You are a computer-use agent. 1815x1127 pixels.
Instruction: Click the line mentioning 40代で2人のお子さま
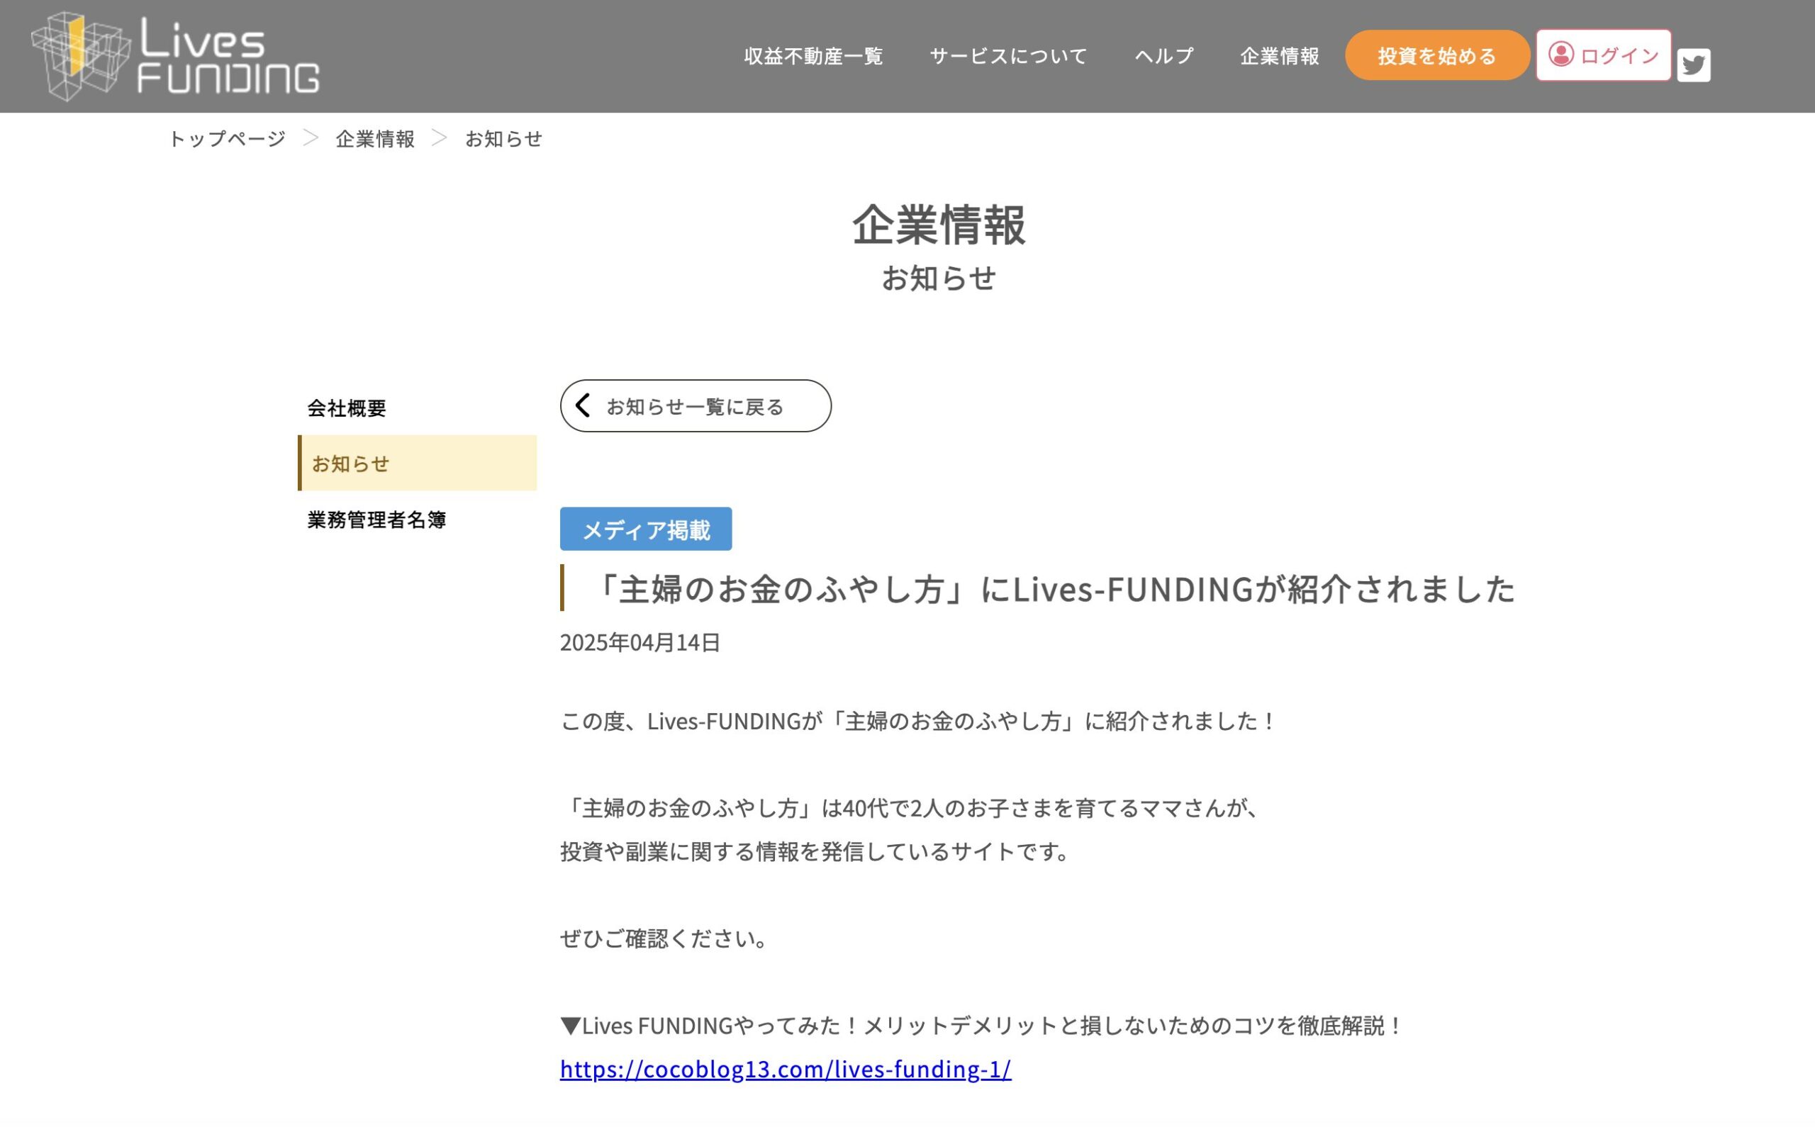911,808
